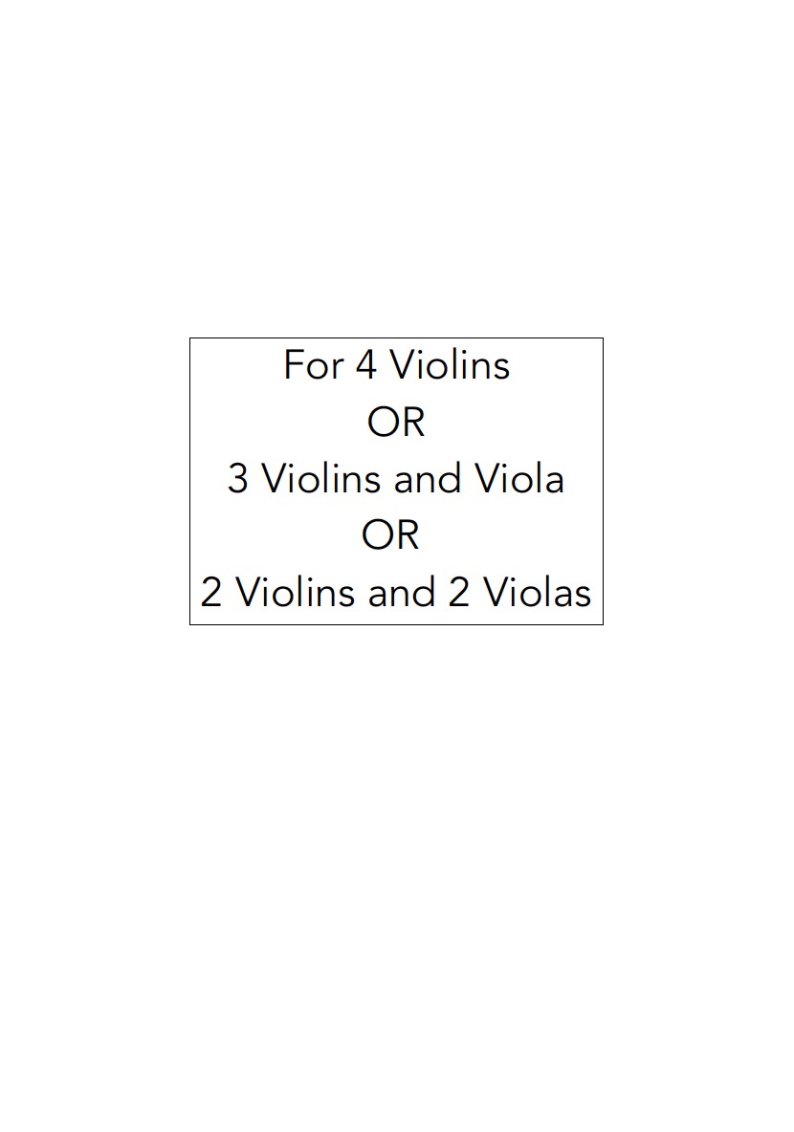Click the top border of the text box

(396, 337)
